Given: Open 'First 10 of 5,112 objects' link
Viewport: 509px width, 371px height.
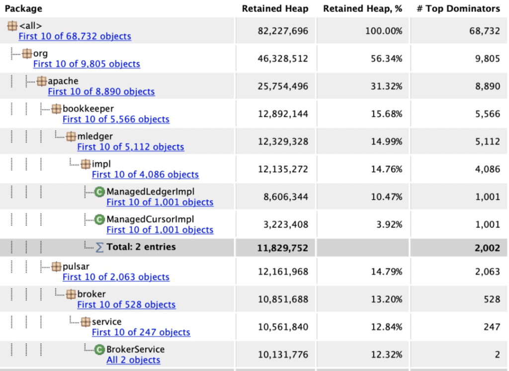Looking at the screenshot, I should click(131, 147).
